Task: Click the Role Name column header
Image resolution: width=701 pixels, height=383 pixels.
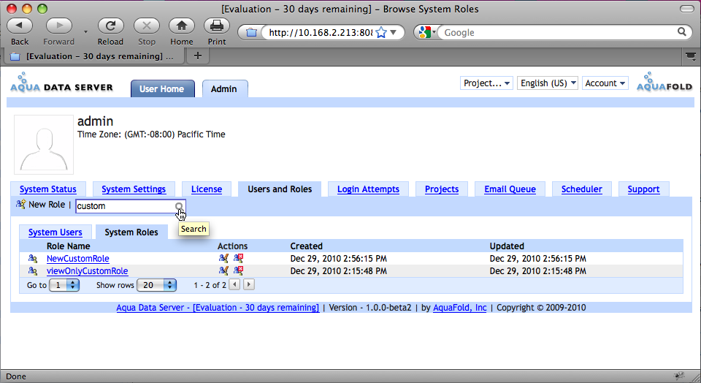Action: pyautogui.click(x=69, y=246)
